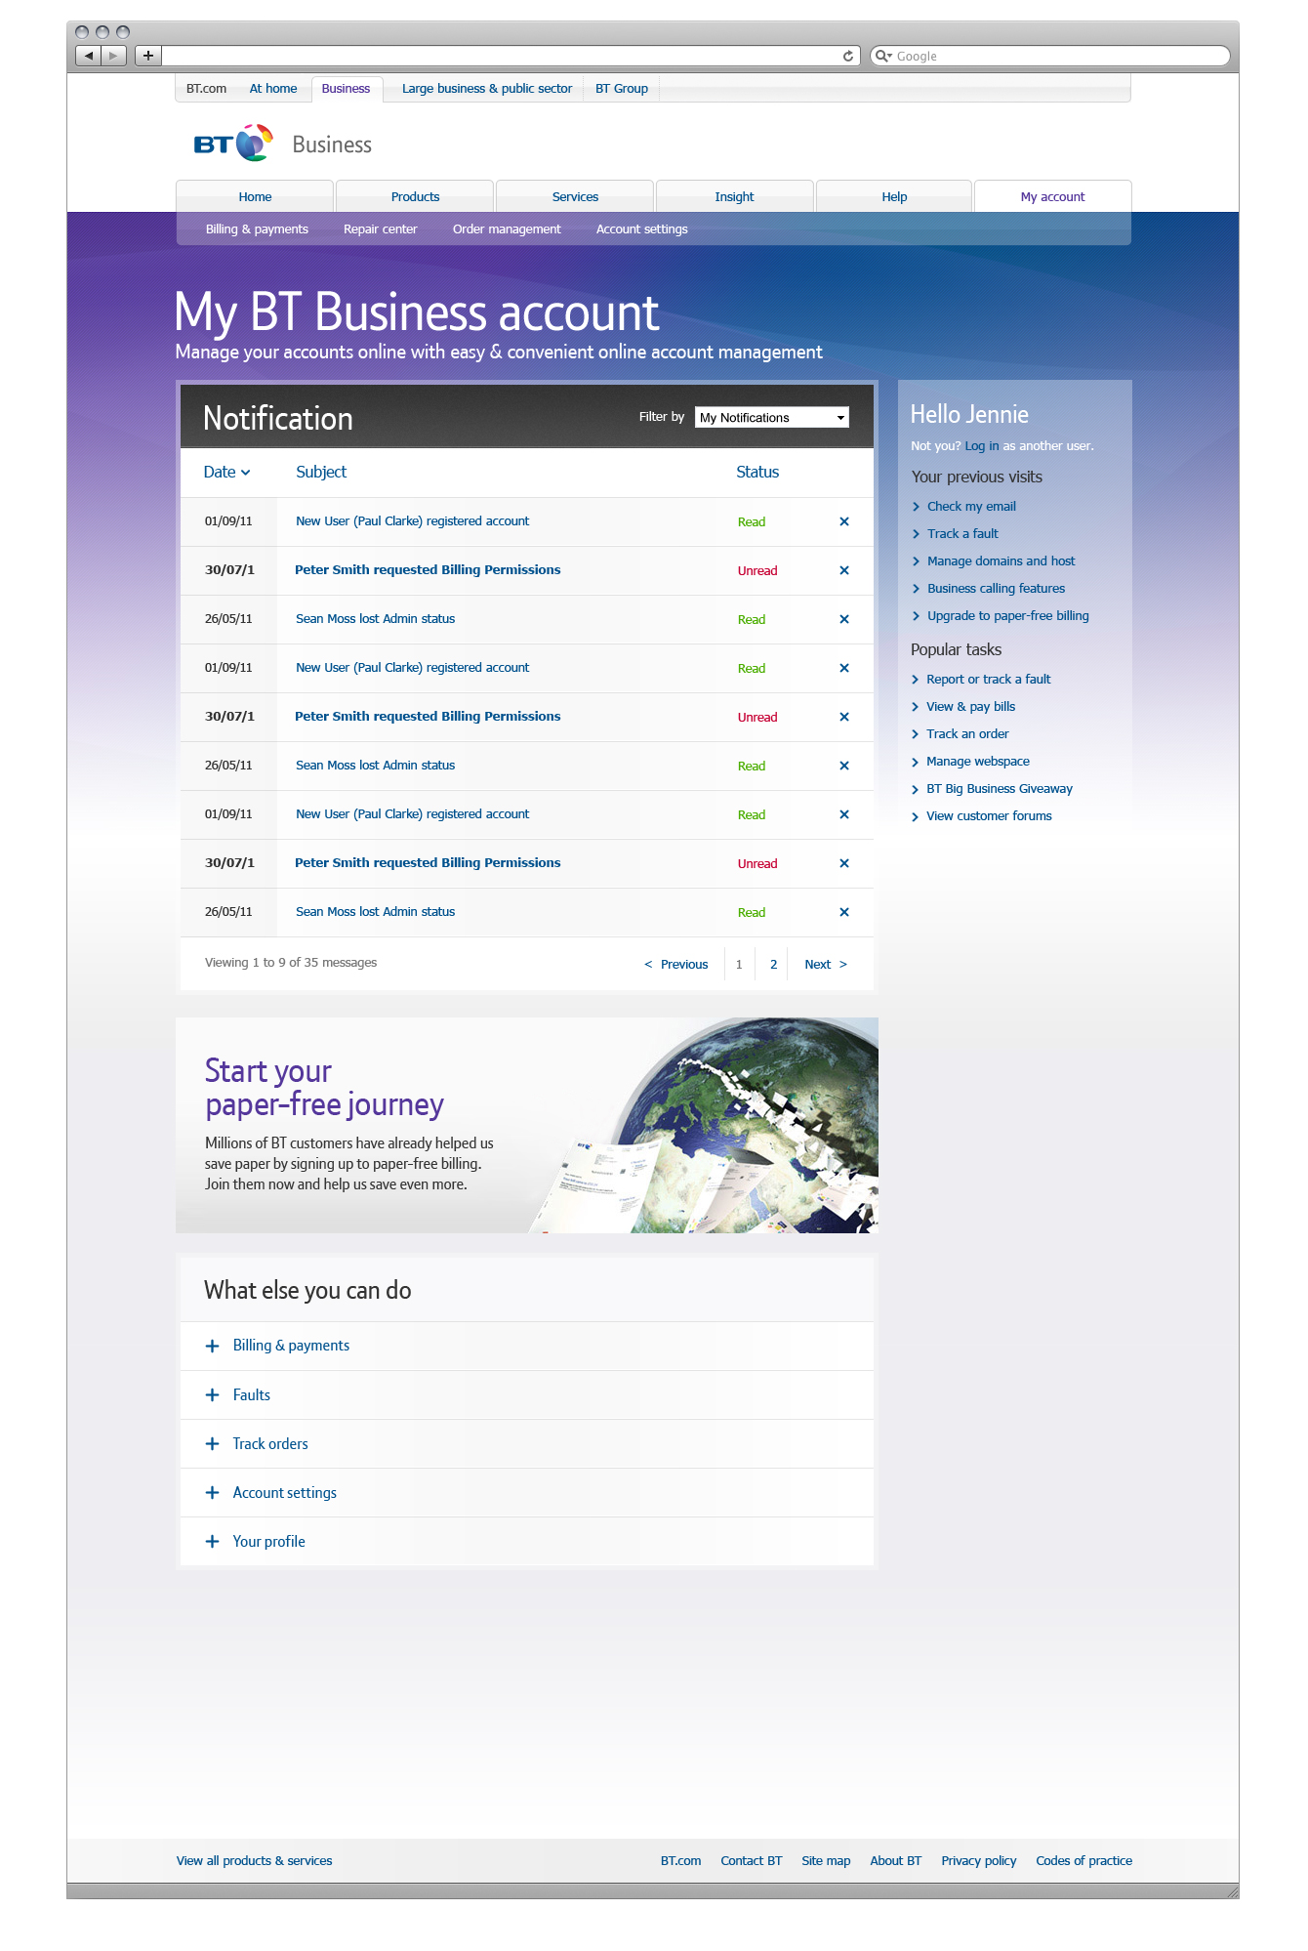The width and height of the screenshot is (1308, 1951).
Task: Click the browser forward arrow button
Action: (x=114, y=56)
